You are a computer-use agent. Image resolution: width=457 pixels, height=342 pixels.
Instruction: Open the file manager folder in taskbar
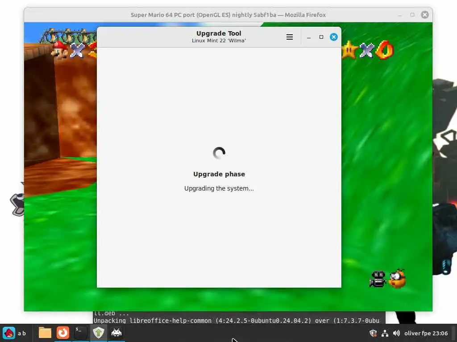(x=45, y=333)
